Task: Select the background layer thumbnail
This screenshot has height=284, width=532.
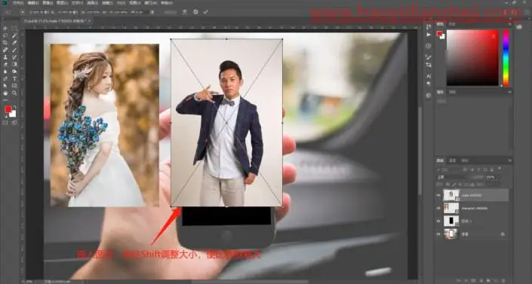Action: coord(451,234)
